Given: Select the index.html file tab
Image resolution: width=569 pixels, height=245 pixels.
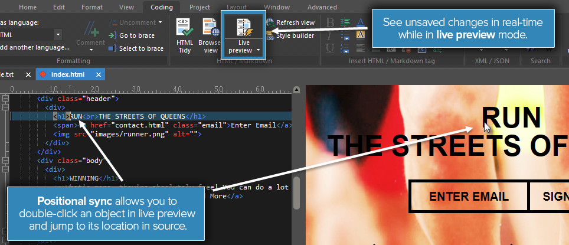Looking at the screenshot, I should pyautogui.click(x=68, y=74).
